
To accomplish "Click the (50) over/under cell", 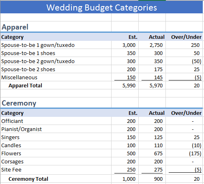I will [184, 61].
